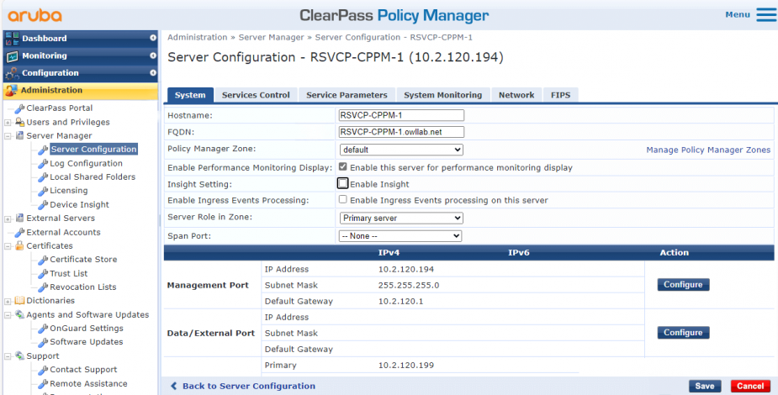The width and height of the screenshot is (778, 395).
Task: Expand the Users and Privileges tree node
Action: coord(8,123)
